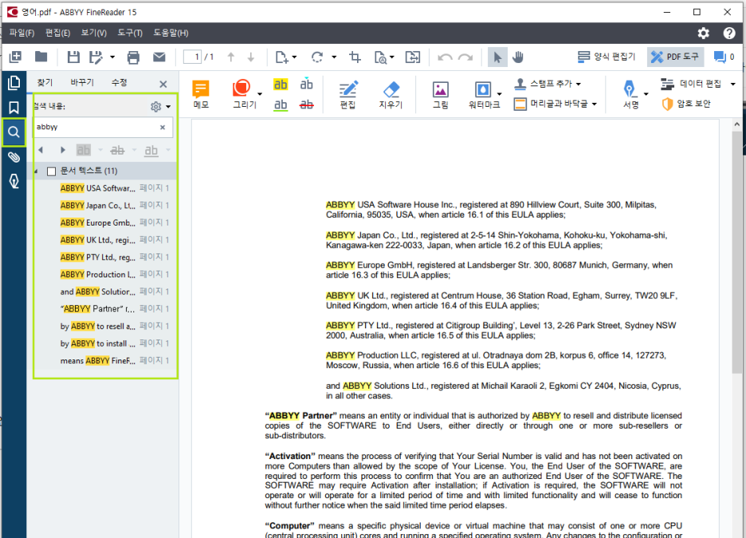The height and width of the screenshot is (538, 746).
Task: Open the 도움말(H) menu
Action: point(171,33)
